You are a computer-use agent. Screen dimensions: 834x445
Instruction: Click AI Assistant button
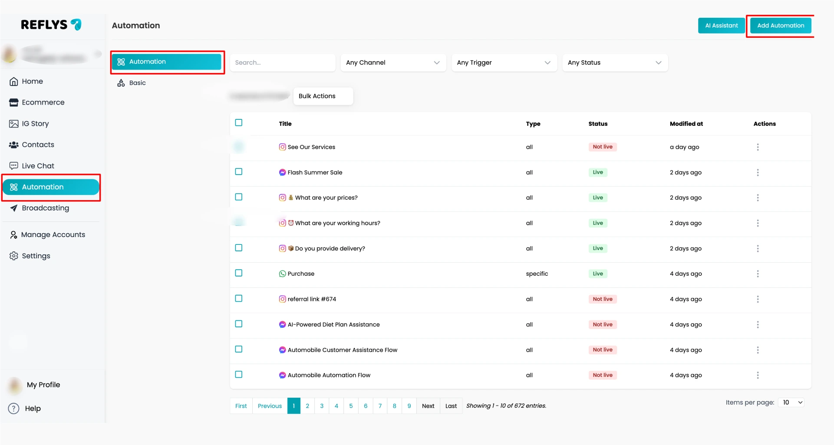click(722, 25)
